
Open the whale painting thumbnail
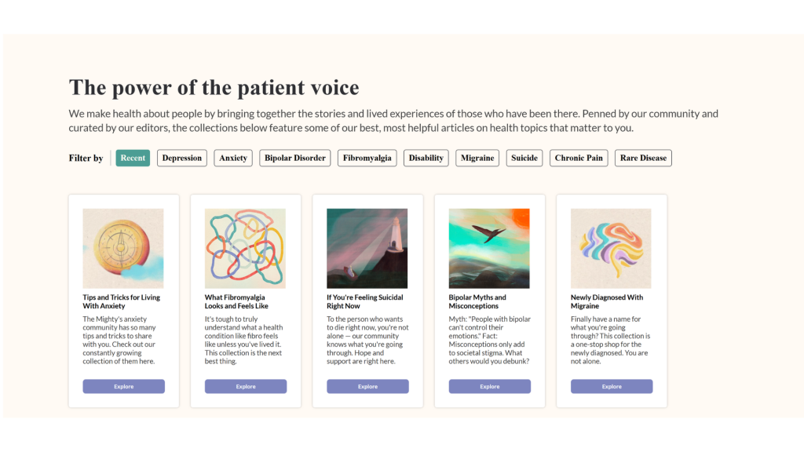pos(489,248)
